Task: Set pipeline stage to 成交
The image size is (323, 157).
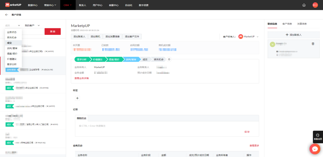Action: tap(145, 60)
